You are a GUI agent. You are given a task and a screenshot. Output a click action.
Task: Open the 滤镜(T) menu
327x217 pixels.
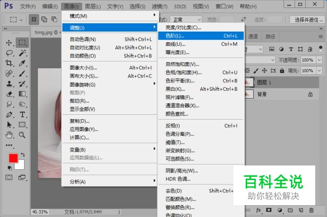click(160, 7)
